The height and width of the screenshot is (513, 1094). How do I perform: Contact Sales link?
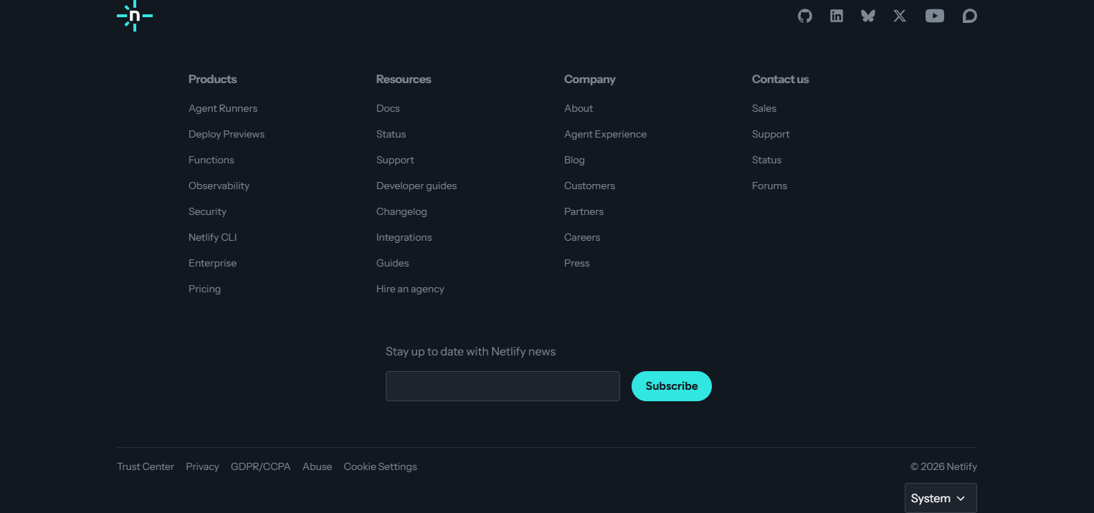point(764,108)
